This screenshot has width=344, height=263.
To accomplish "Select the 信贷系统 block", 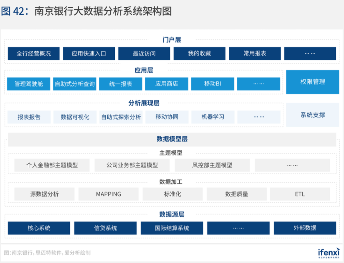I will pos(105,228).
